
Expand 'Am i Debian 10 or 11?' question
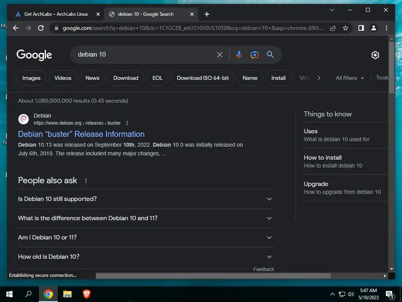click(x=146, y=237)
